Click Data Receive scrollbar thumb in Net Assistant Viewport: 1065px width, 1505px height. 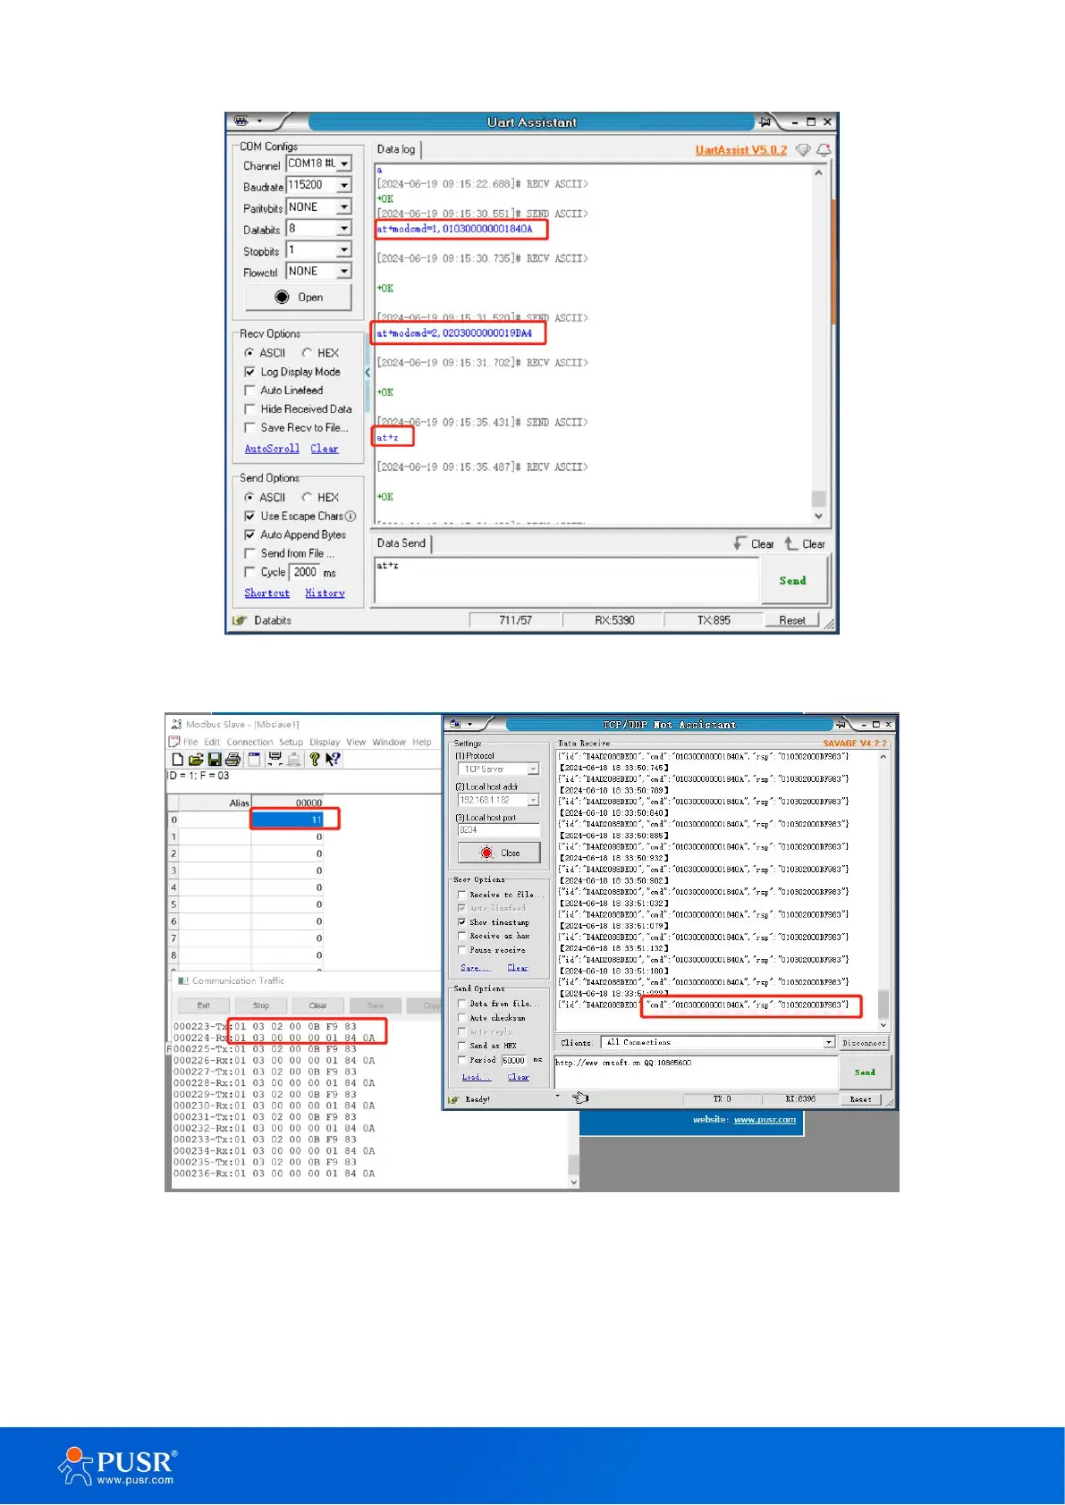point(883,1003)
